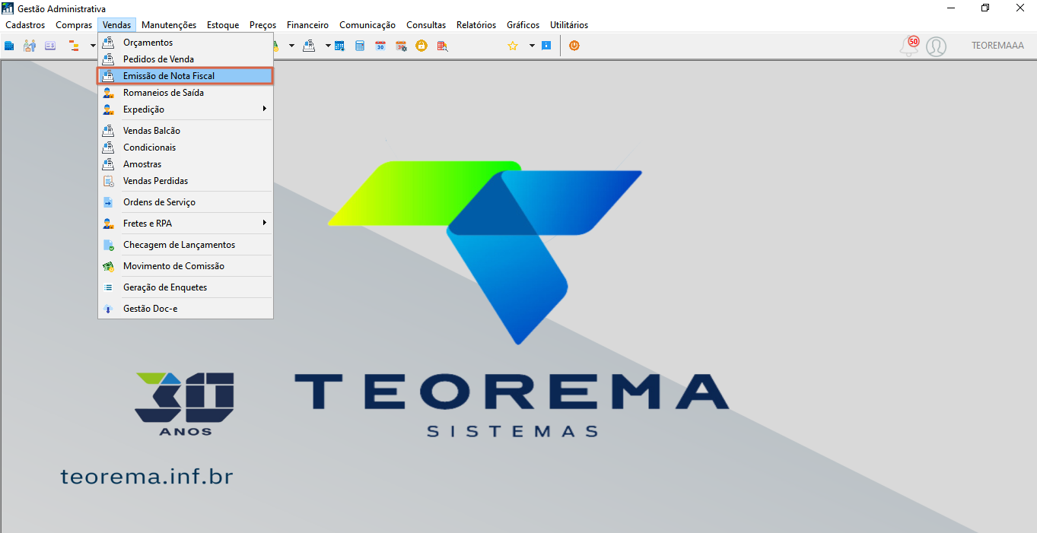Select Amostras menu entry
The height and width of the screenshot is (533, 1037).
tap(185, 164)
